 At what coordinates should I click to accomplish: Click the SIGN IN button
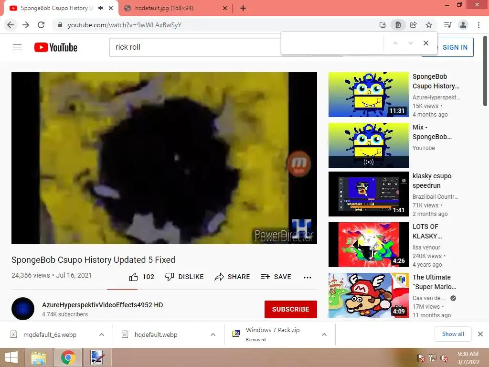(x=455, y=47)
